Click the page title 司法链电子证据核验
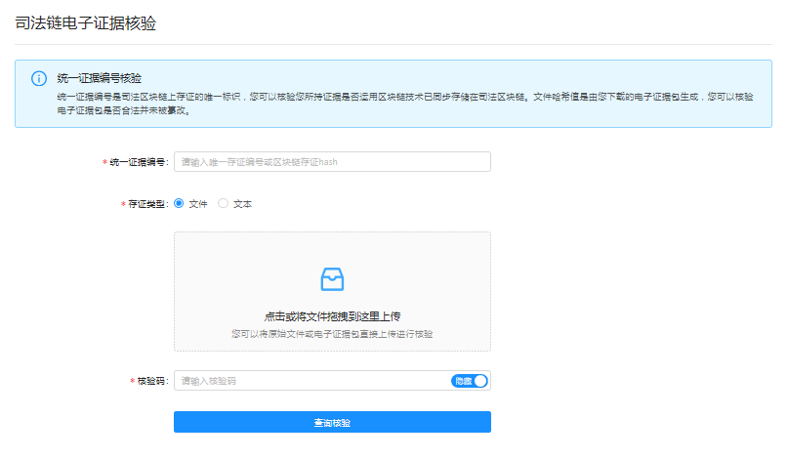 coord(85,23)
